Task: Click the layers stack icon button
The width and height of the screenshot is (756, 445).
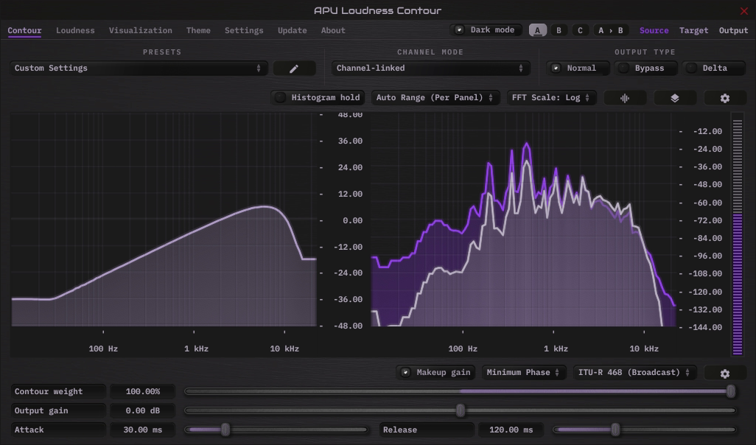Action: [675, 98]
